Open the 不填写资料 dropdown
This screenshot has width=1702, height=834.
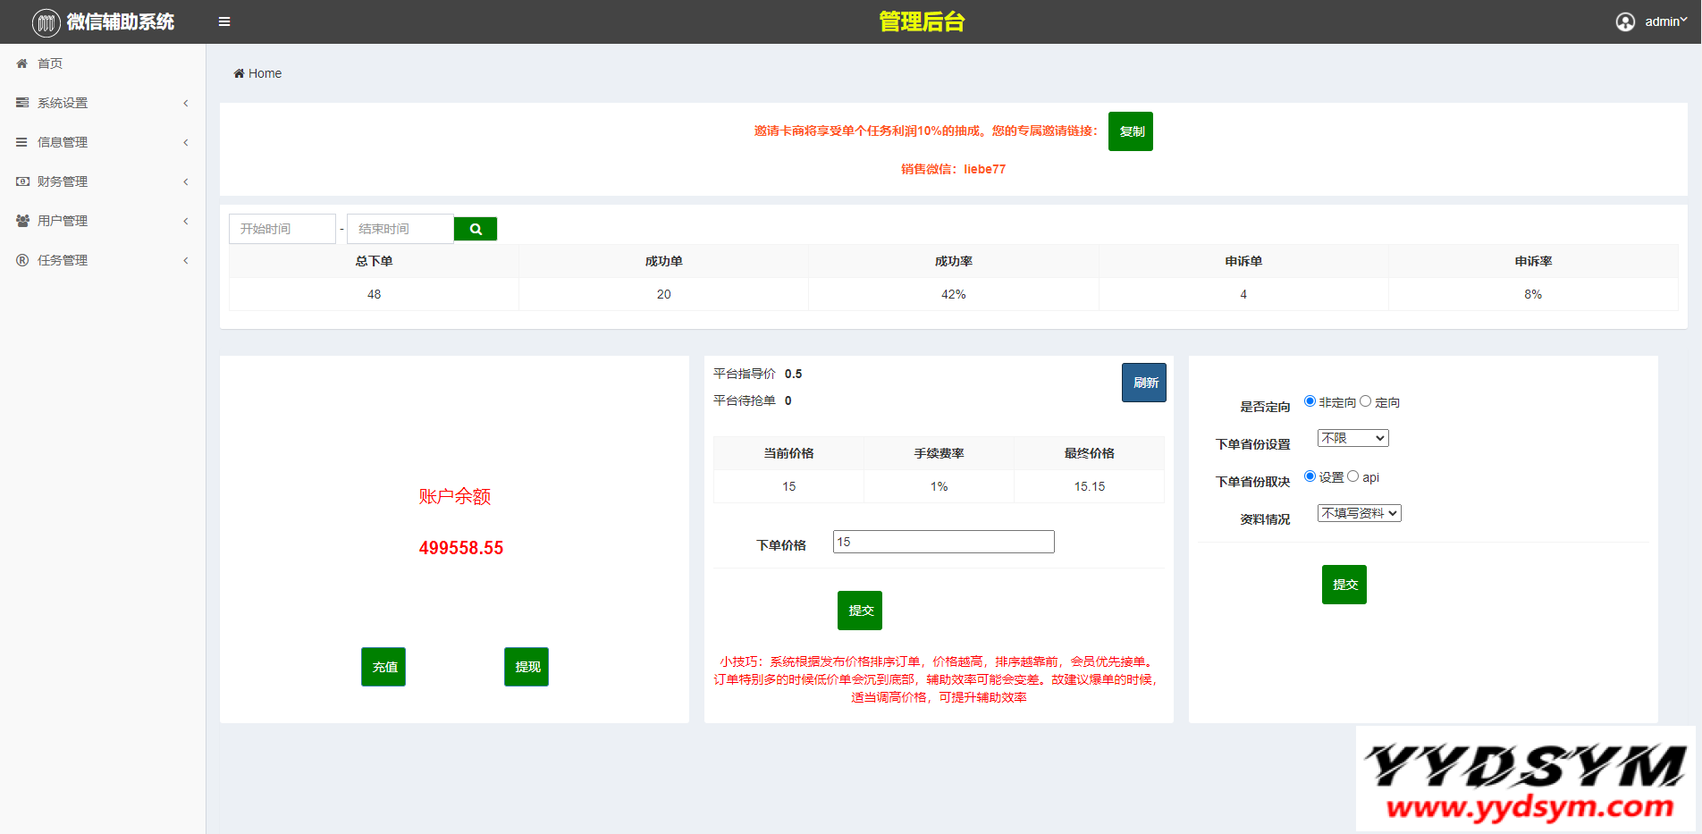coord(1359,512)
